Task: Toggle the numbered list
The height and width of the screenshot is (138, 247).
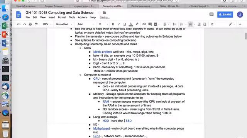Action: (x=182, y=24)
